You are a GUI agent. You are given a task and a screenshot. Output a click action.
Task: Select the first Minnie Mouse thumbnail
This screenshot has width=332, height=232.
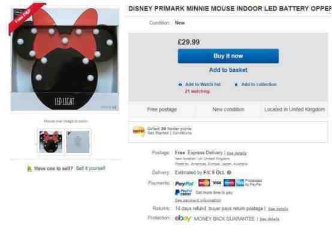50,142
